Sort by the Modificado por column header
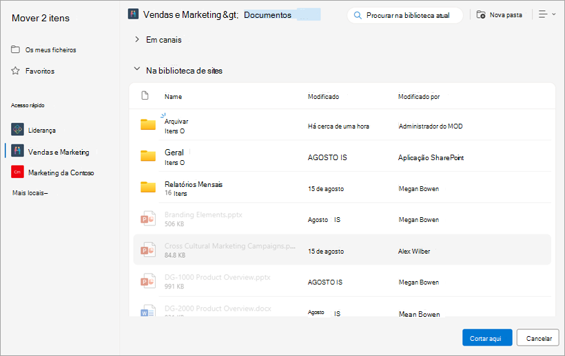 click(419, 96)
